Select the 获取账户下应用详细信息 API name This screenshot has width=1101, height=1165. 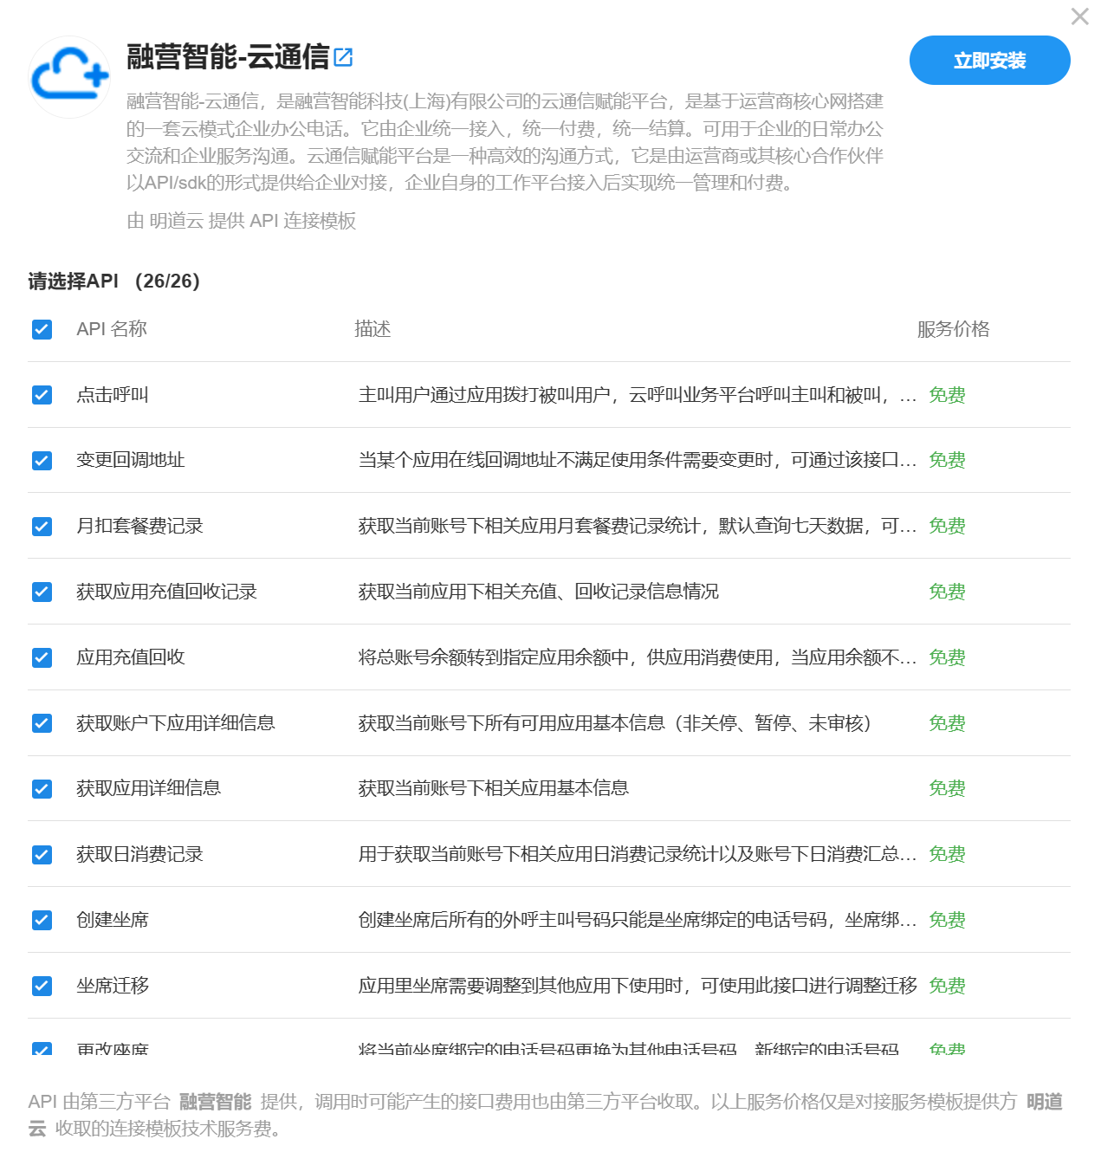[176, 723]
